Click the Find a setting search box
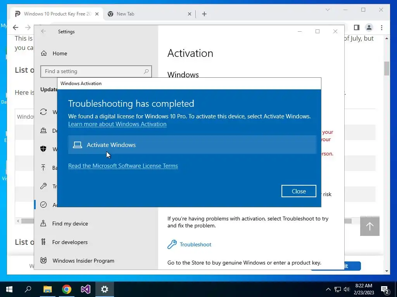Viewport: 397px width, 297px height. pos(96,72)
